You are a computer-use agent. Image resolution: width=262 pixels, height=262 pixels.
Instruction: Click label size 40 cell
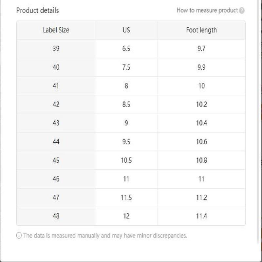click(56, 67)
